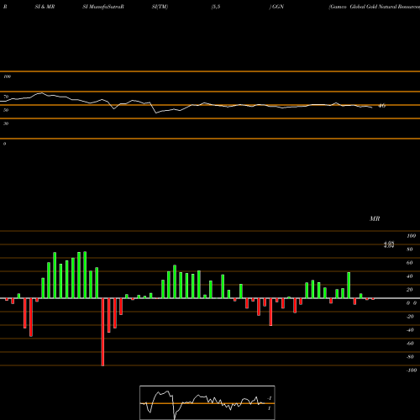420x420 pixels.
Task: Click the MR axis '80' label
Action: pos(410,249)
